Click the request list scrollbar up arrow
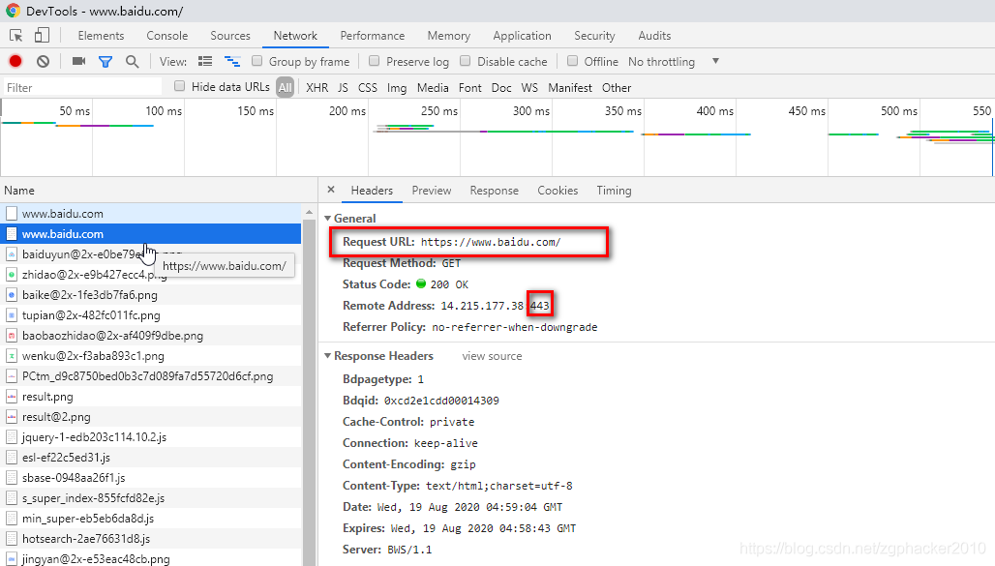This screenshot has width=995, height=566. [309, 212]
